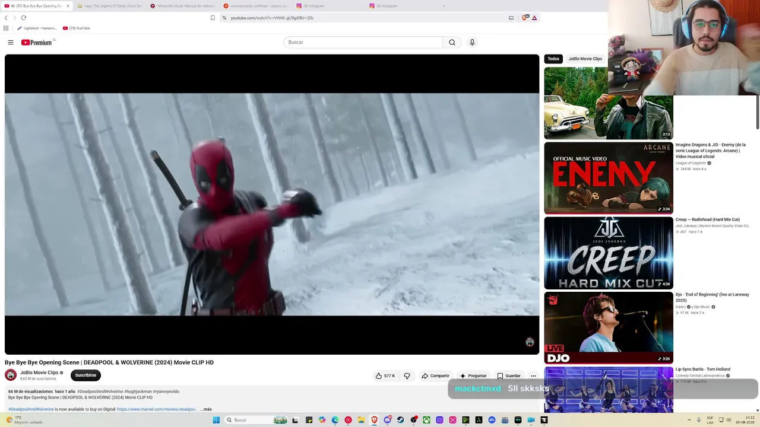Open the Windows Start menu
760x427 pixels.
(216, 420)
